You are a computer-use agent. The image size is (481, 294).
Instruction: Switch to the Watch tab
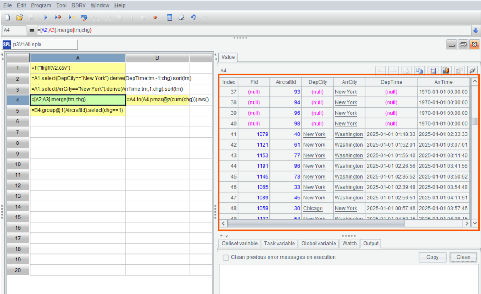[x=350, y=243]
